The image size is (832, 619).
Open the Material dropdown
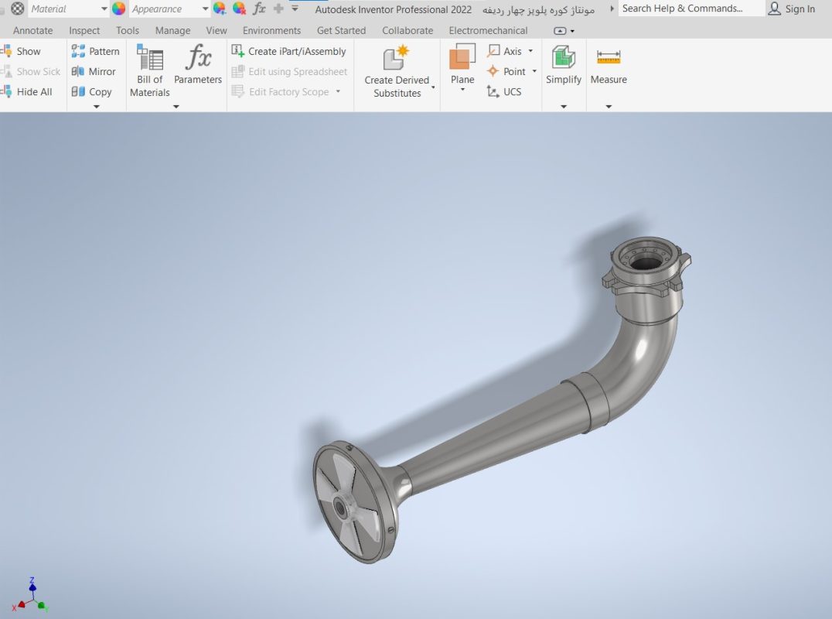104,9
